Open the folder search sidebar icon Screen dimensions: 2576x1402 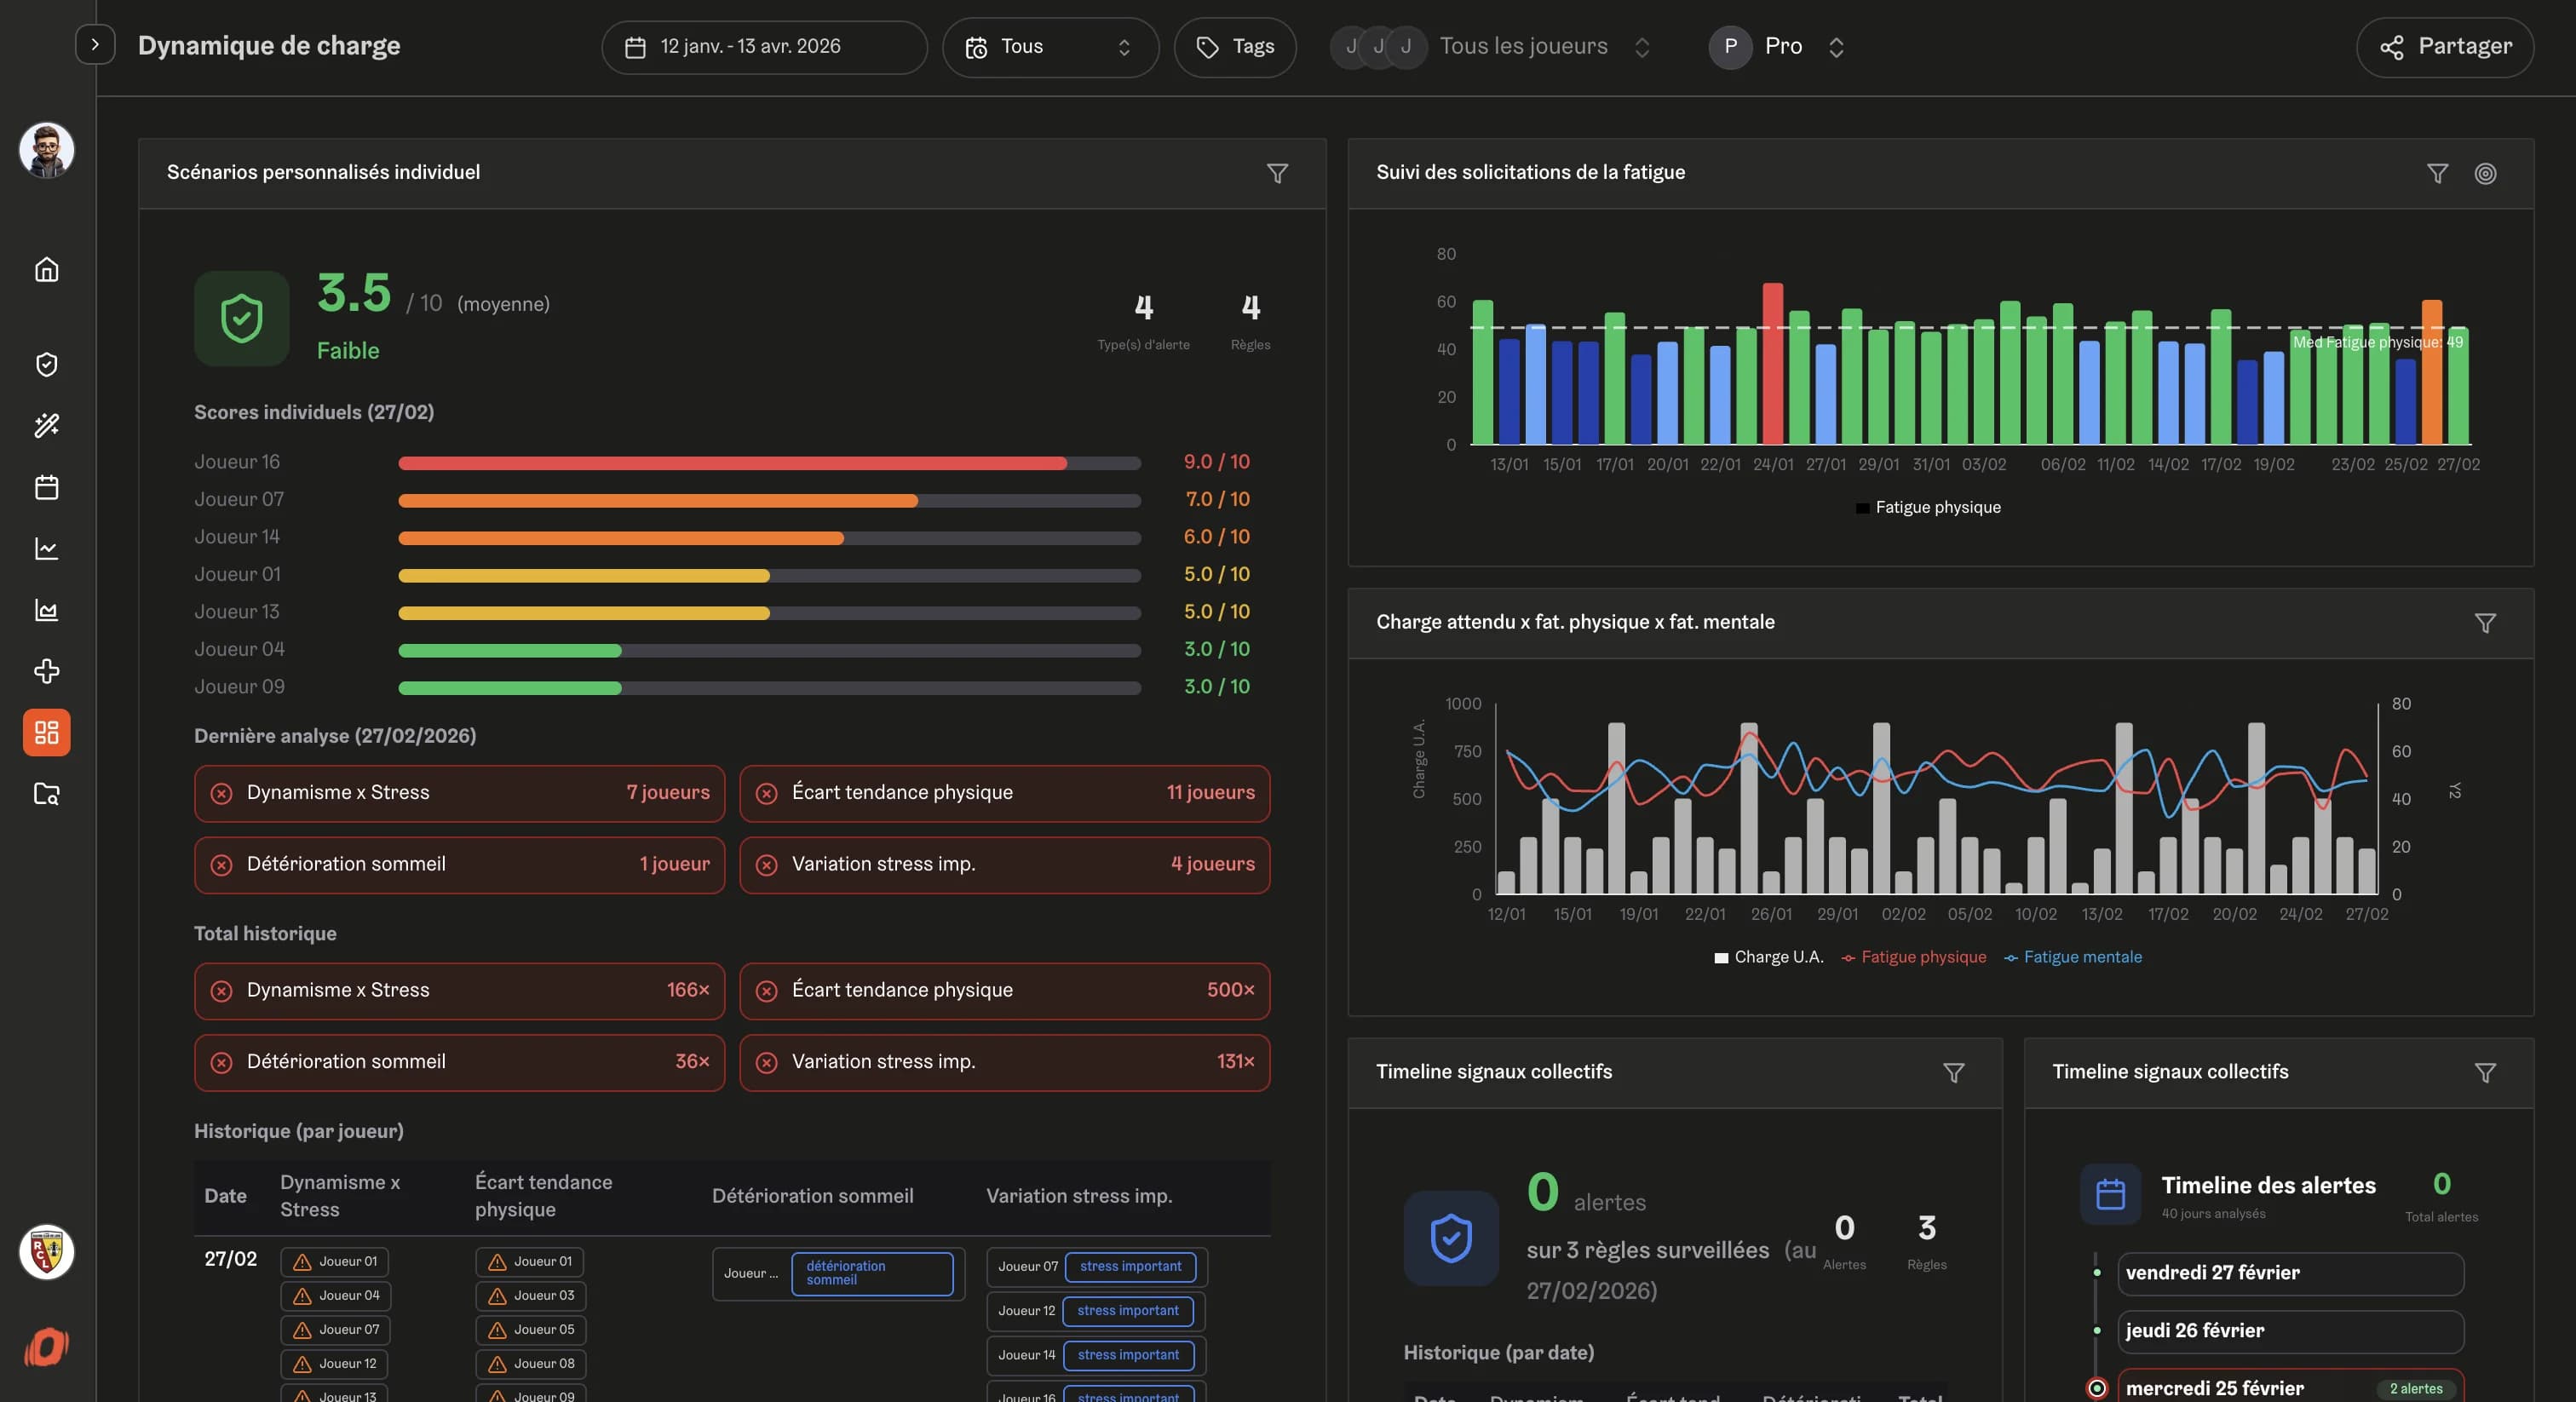tap(46, 794)
